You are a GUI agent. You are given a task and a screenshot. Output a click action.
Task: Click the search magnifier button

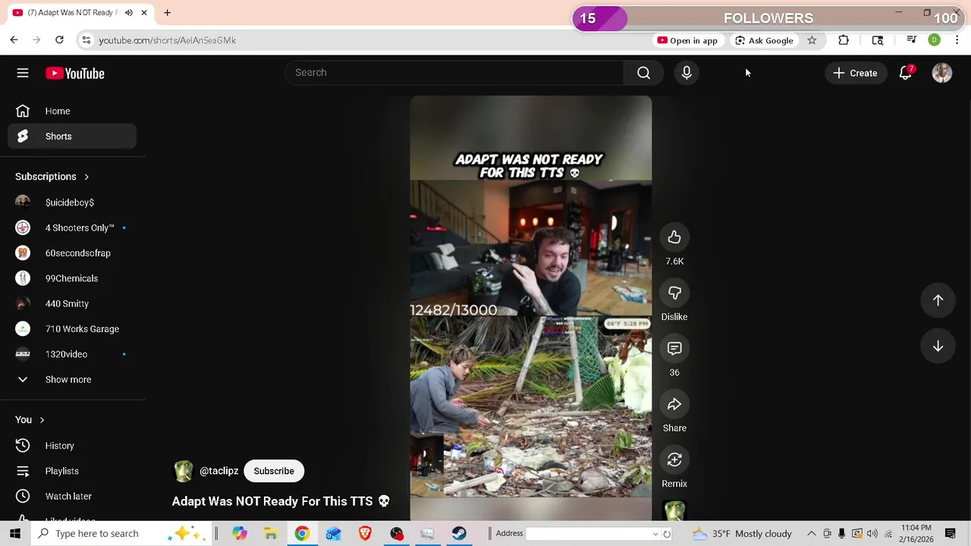tap(643, 73)
